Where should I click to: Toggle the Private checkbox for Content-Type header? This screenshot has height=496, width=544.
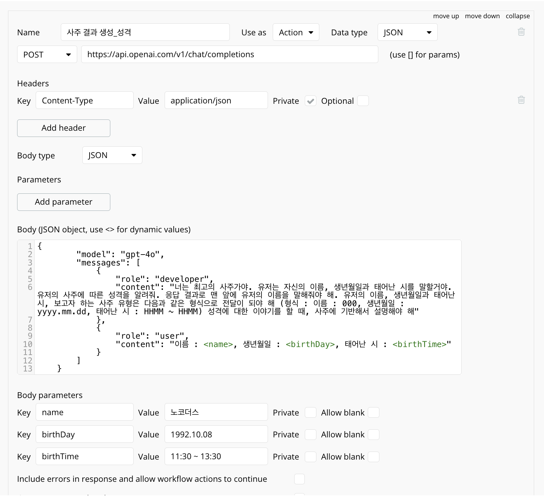tap(310, 101)
